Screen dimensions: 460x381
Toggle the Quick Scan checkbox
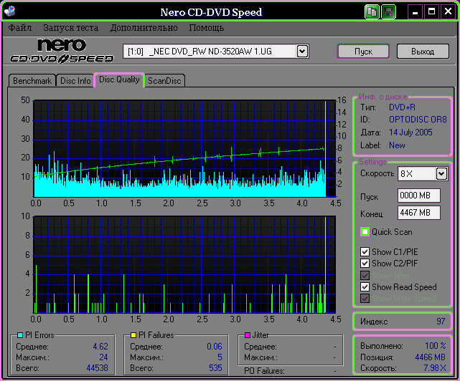365,232
